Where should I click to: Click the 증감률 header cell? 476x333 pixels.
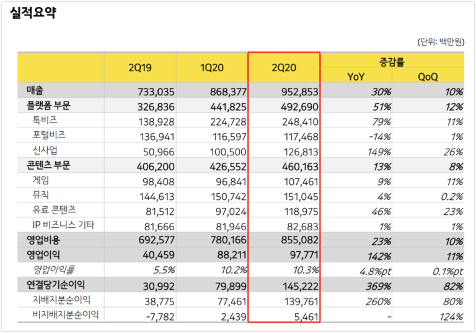click(392, 61)
